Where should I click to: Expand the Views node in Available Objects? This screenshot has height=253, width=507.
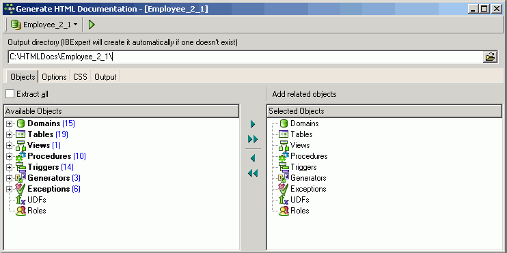pyautogui.click(x=9, y=145)
